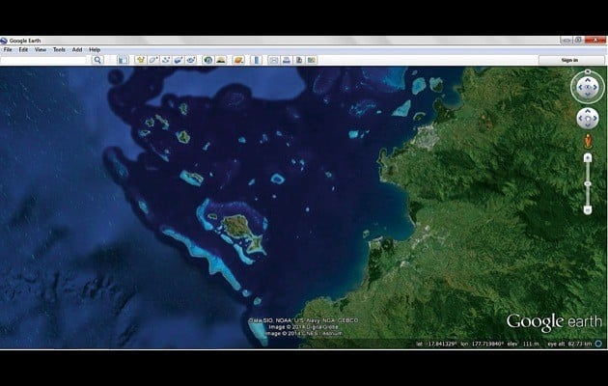Select the Add Path tool

pyautogui.click(x=166, y=60)
